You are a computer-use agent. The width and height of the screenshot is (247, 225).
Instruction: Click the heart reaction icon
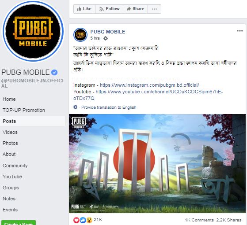[x=76, y=220]
